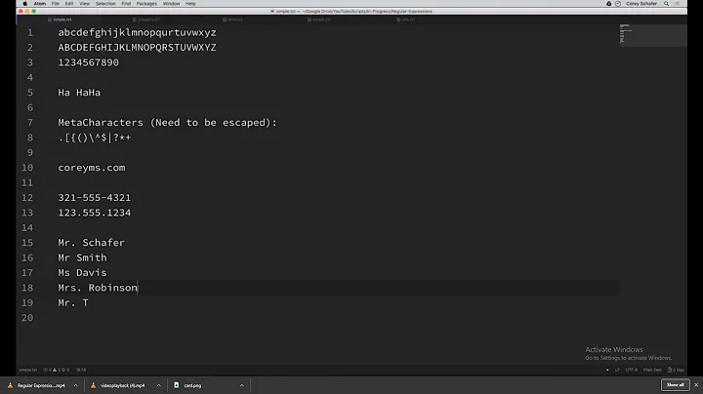Click the digits 1234567890 on line 3

point(88,62)
